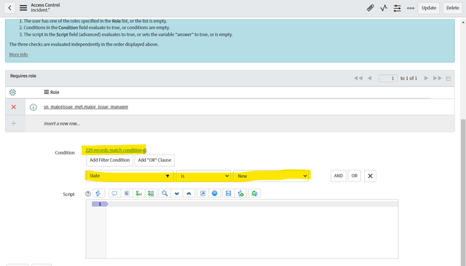Click the Delete button
Image resolution: width=466 pixels, height=266 pixels.
click(x=452, y=8)
